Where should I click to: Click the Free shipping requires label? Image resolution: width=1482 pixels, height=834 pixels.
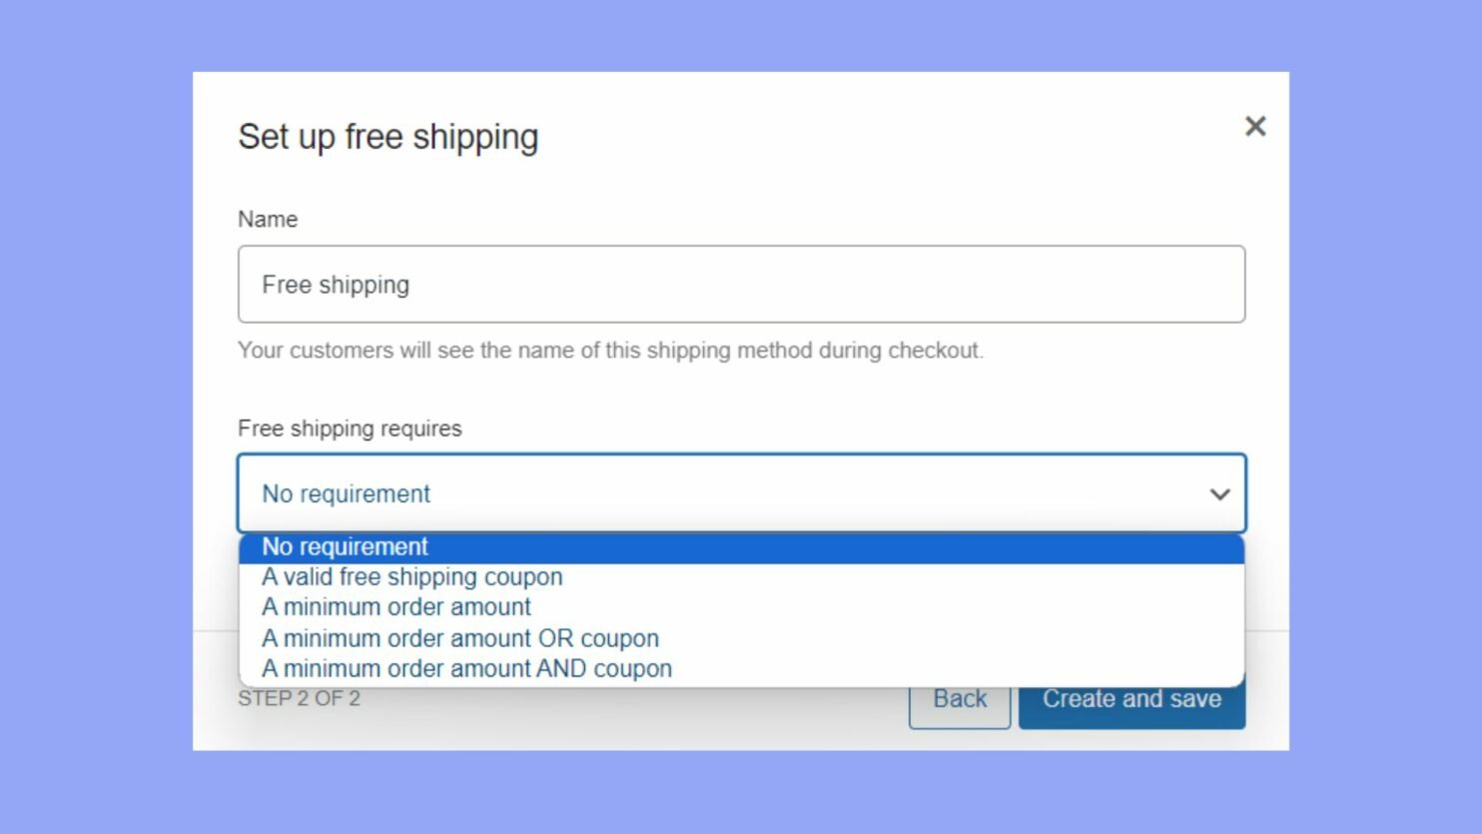tap(349, 427)
